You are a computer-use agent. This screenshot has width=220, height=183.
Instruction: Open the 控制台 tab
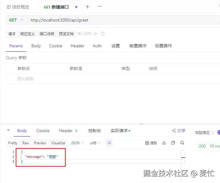(x=94, y=131)
